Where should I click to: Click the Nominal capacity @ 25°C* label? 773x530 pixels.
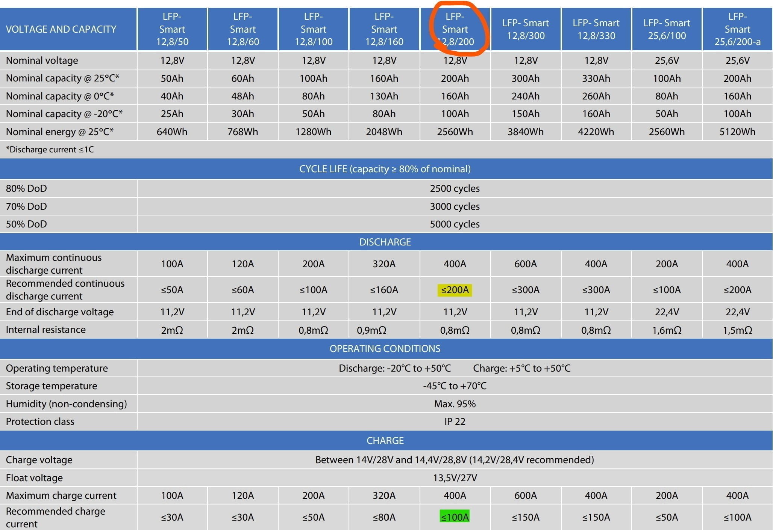pyautogui.click(x=62, y=78)
